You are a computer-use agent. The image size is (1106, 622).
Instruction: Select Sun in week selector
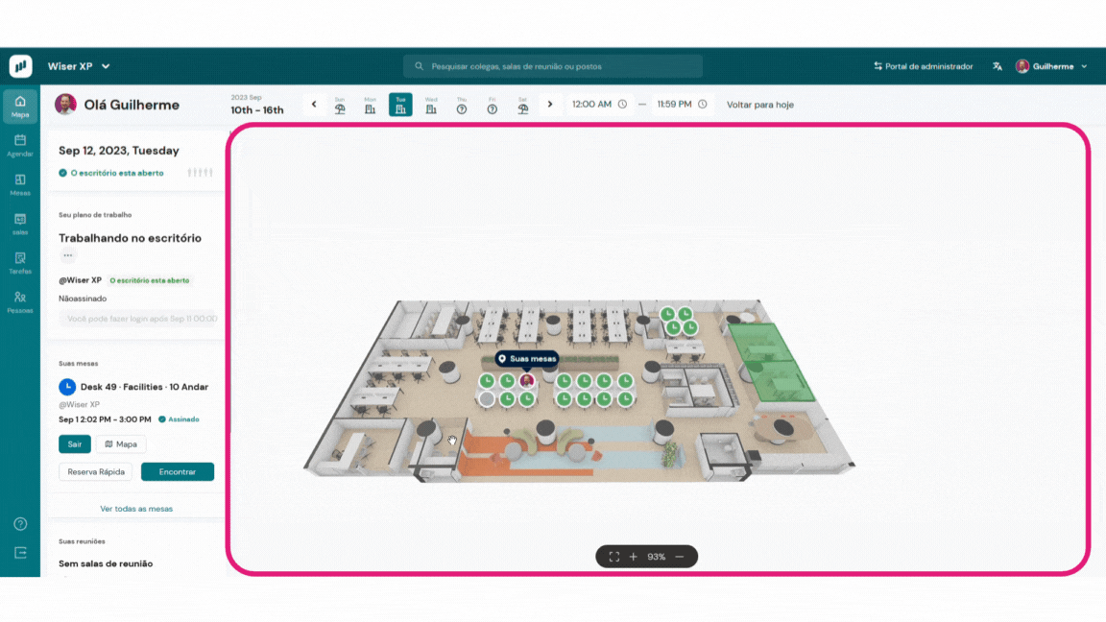[x=340, y=105]
